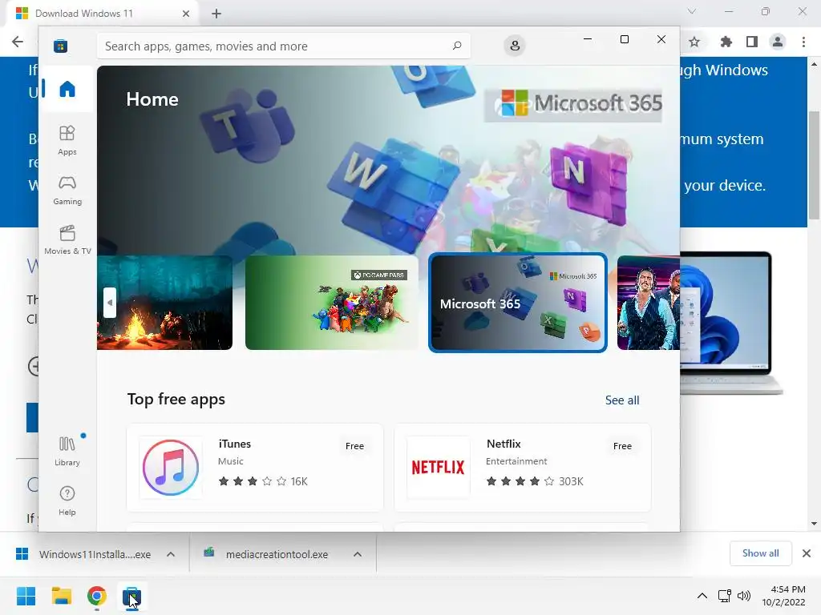Viewport: 821px width, 615px height.
Task: Open the iTunes app card
Action: (255, 468)
